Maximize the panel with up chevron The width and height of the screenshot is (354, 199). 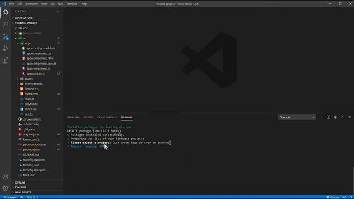coord(342,117)
